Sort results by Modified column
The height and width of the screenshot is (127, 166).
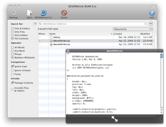(x=146, y=34)
